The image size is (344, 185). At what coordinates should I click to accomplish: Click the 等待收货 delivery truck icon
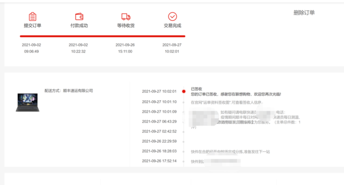pos(126,16)
